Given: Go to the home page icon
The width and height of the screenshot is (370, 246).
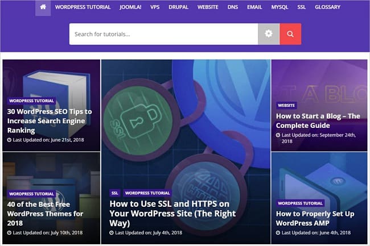Looking at the screenshot, I should (x=43, y=7).
